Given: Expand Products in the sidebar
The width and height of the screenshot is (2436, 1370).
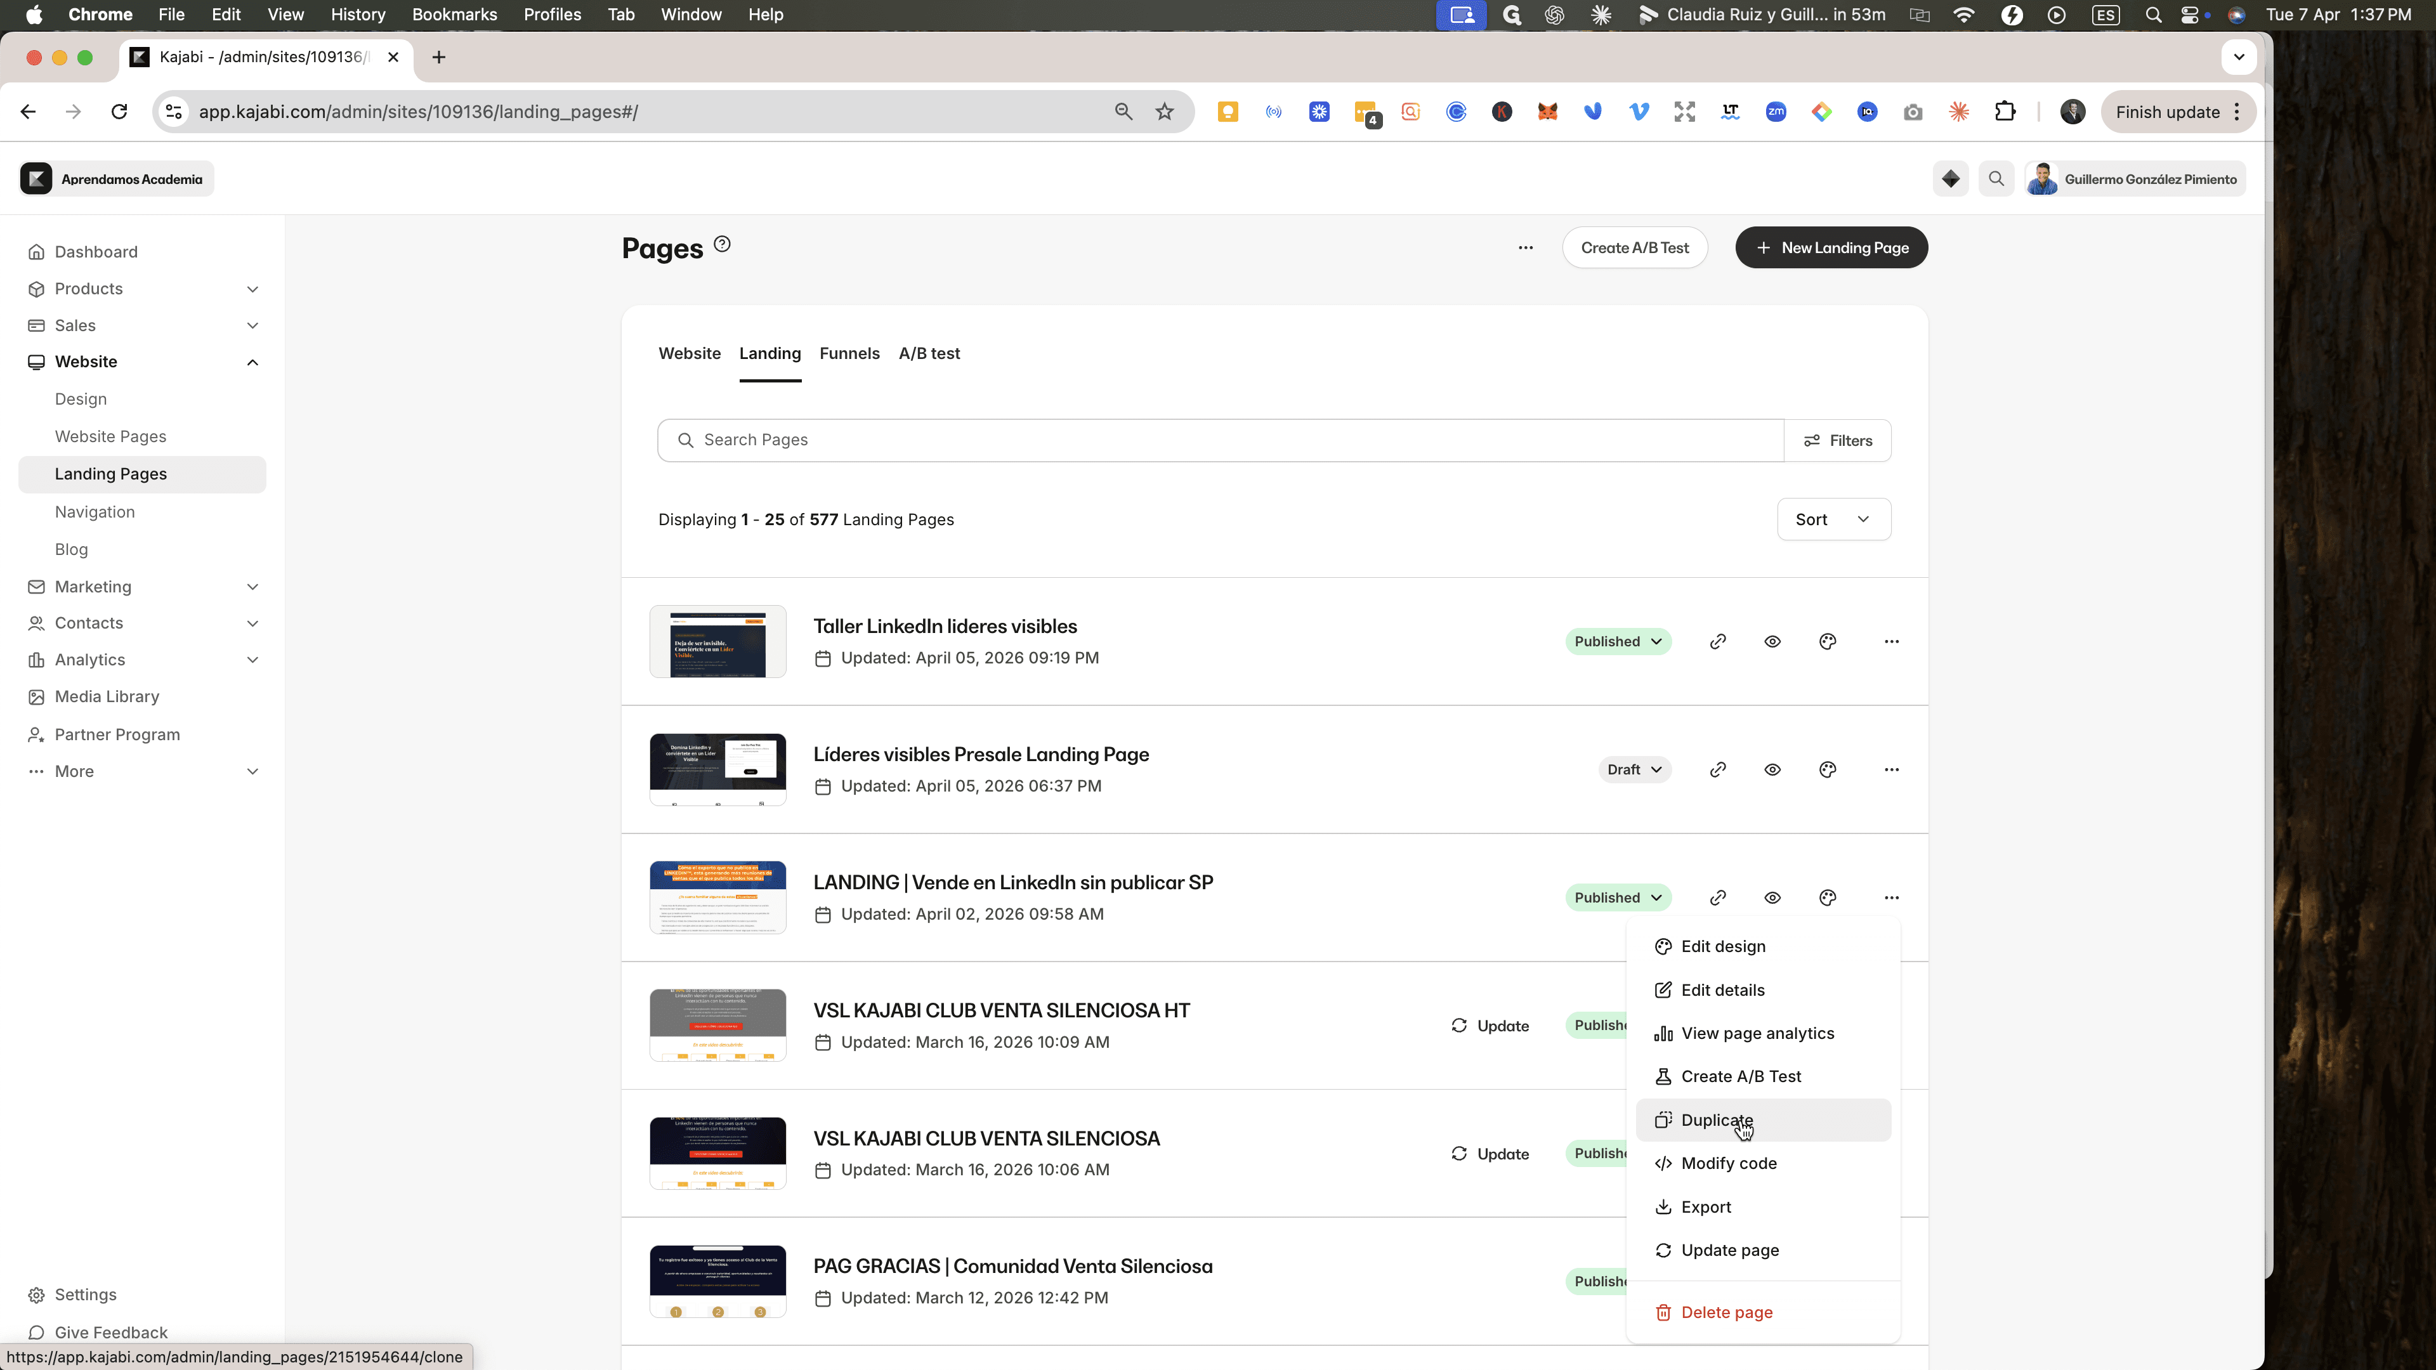Looking at the screenshot, I should [142, 289].
